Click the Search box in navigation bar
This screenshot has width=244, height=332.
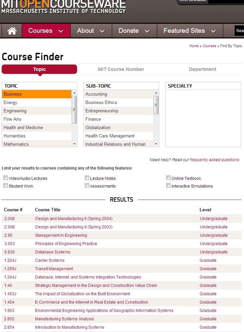[x=239, y=31]
